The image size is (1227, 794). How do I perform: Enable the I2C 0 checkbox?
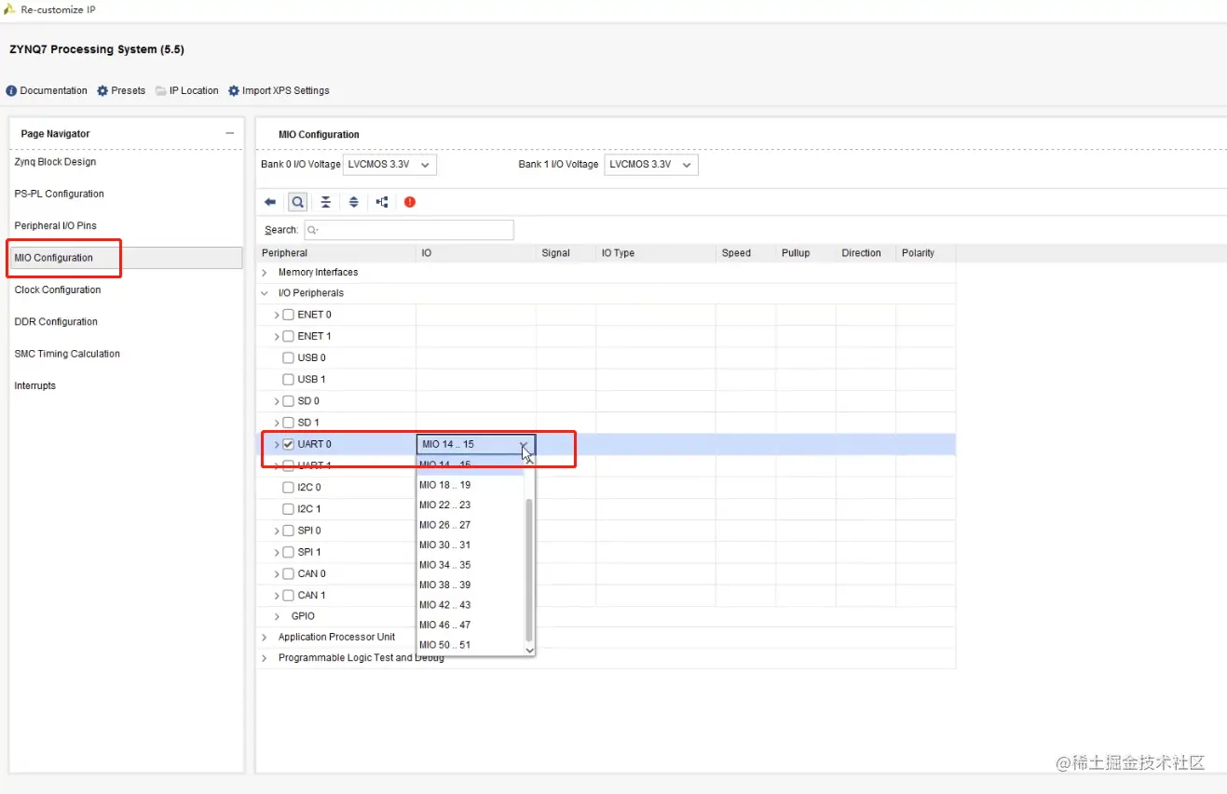[x=288, y=487]
